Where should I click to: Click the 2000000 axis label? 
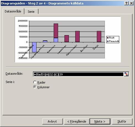pyautogui.click(x=23, y=21)
